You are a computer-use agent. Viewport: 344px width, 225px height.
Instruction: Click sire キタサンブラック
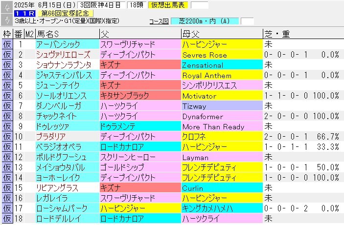tap(140, 96)
